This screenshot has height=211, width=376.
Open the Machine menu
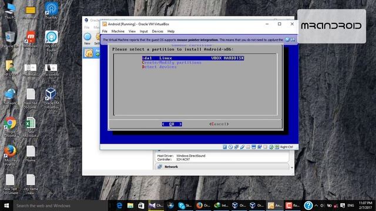point(117,31)
